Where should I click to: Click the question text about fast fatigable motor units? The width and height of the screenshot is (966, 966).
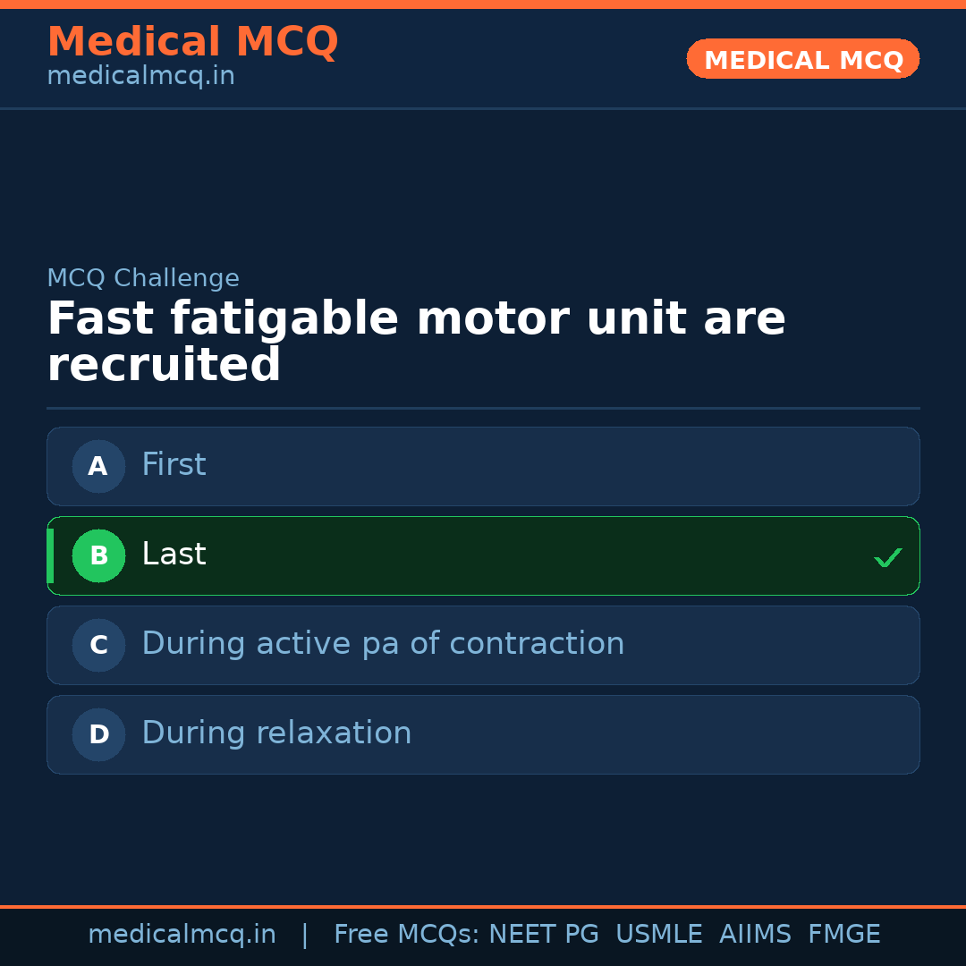pos(416,342)
